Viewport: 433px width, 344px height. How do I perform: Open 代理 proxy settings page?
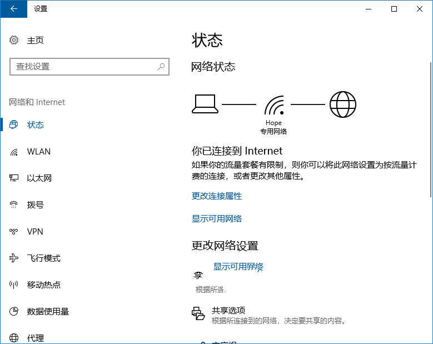(x=36, y=338)
